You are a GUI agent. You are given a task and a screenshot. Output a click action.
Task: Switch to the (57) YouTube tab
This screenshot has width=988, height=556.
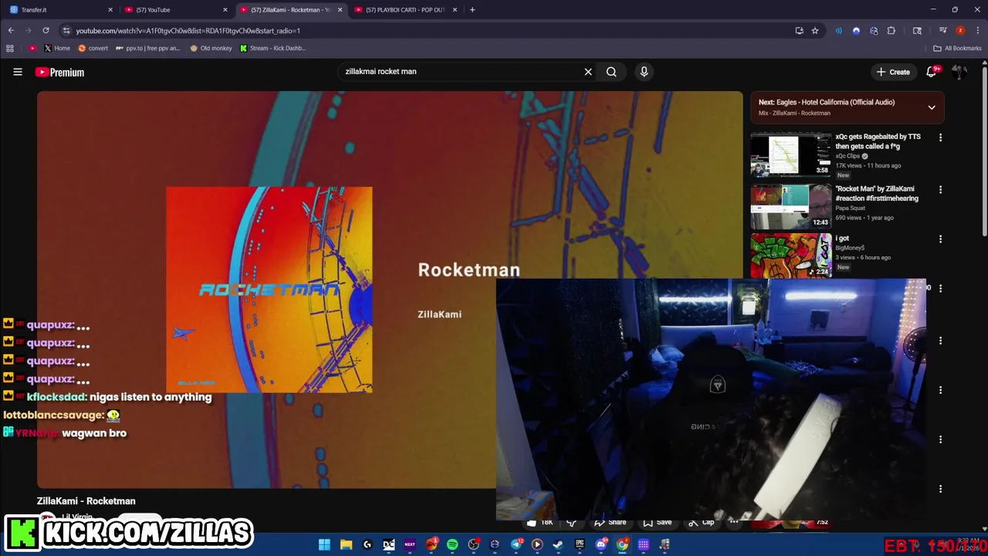176,10
